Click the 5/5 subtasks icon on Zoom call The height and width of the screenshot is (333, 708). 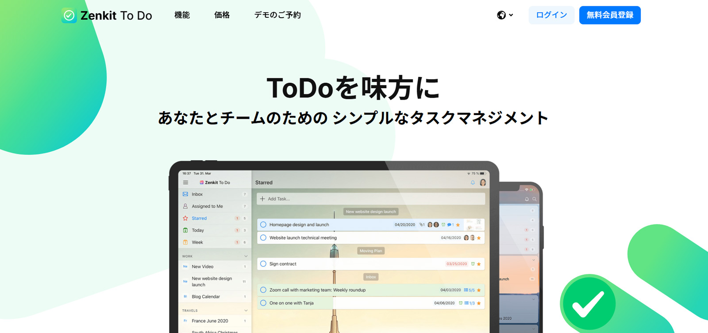point(469,290)
